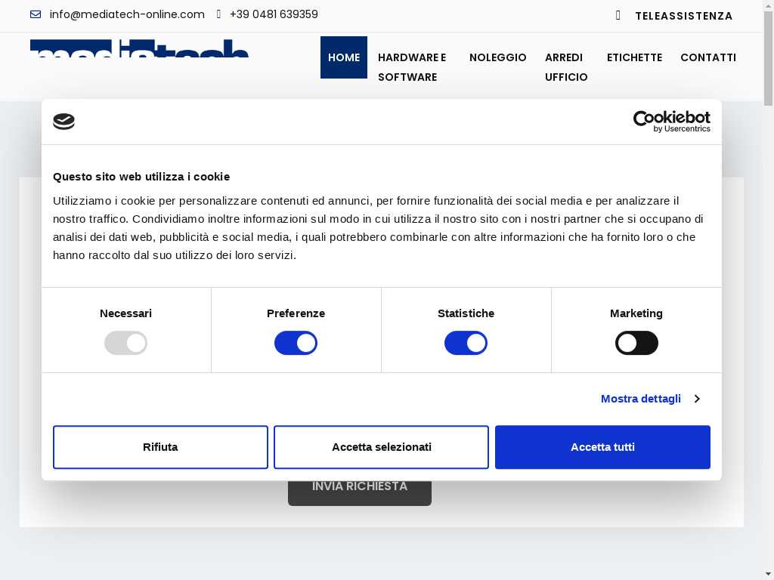Click the Teleassistenza icon in top bar

618,16
